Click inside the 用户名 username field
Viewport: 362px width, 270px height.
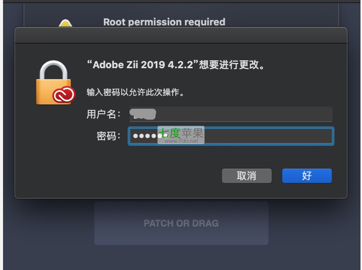[x=231, y=114]
